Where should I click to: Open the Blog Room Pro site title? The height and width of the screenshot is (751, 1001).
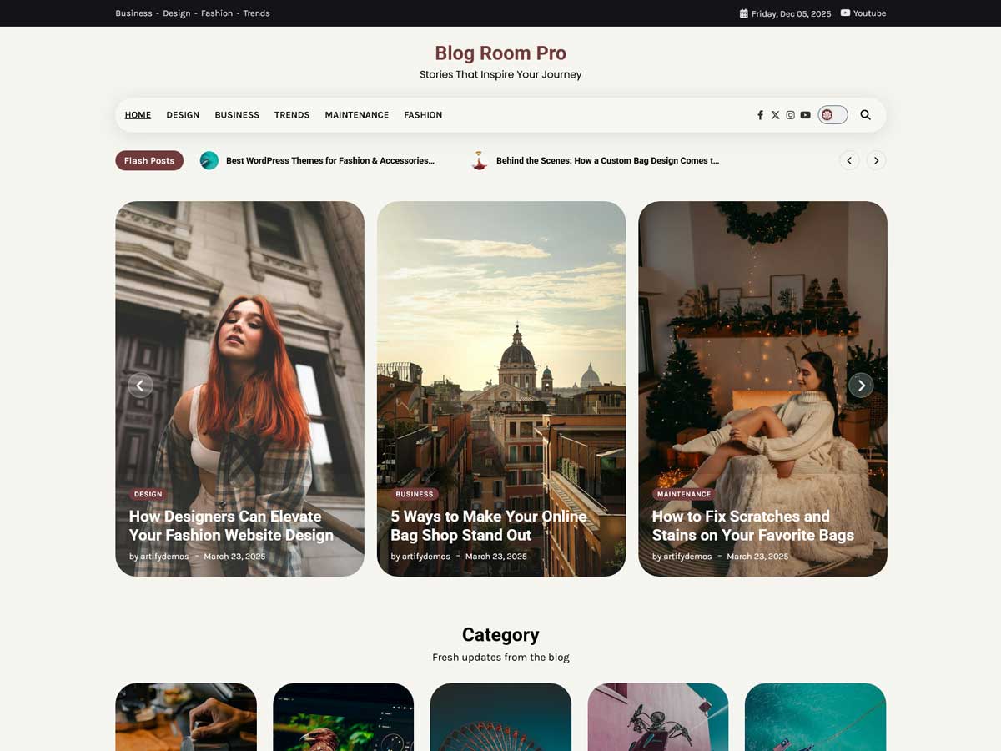[500, 53]
